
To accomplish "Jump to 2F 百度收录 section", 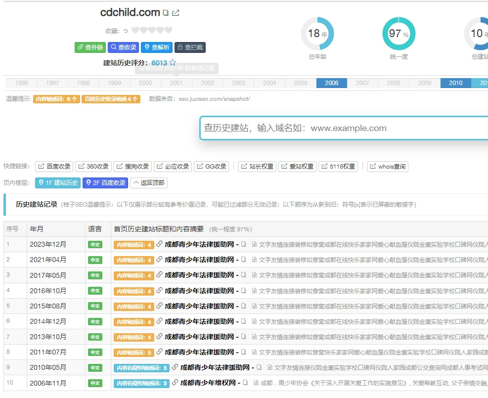I will pyautogui.click(x=105, y=183).
